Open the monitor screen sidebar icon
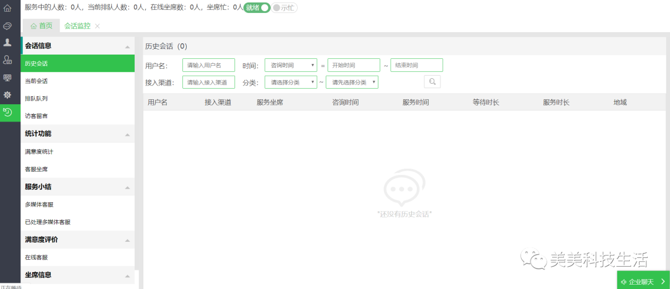This screenshot has height=289, width=670. [7, 78]
